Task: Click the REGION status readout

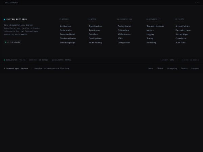Action: coord(190,60)
